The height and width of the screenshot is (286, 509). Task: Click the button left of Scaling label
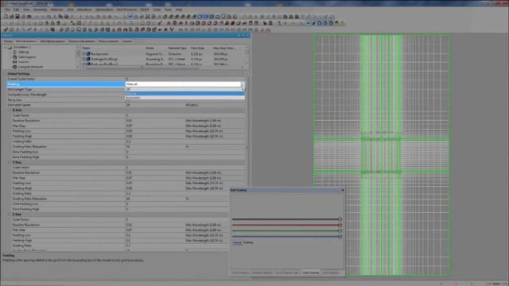[x=237, y=242]
